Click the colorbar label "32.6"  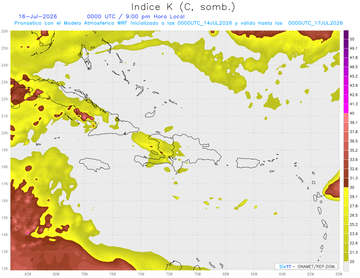(354, 169)
